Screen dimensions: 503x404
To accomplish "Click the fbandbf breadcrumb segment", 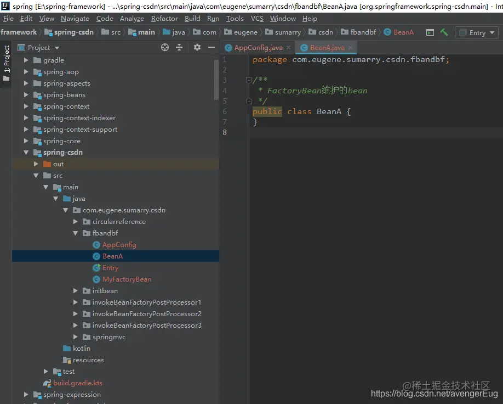I will tap(358, 32).
